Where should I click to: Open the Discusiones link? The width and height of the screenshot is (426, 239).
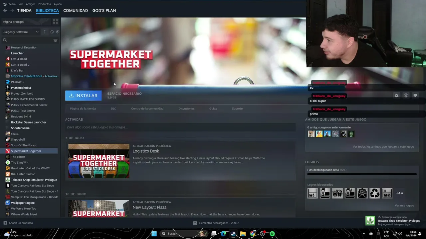click(186, 109)
